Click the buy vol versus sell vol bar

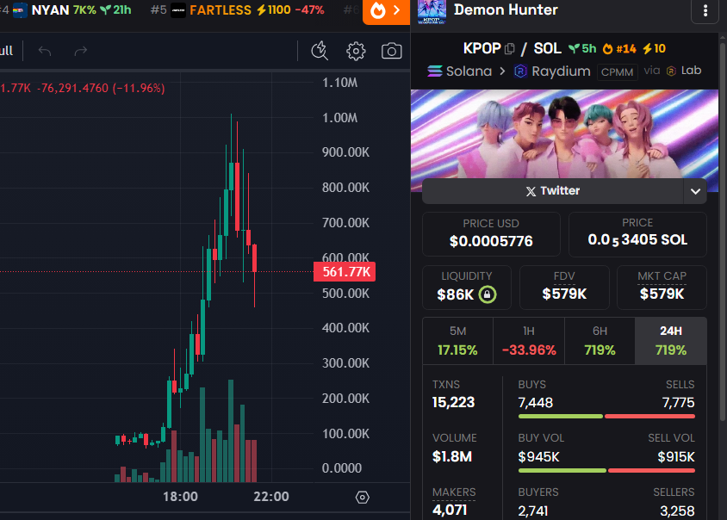pos(606,470)
